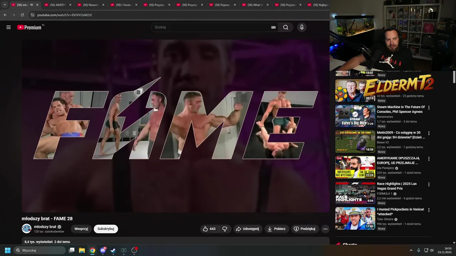Click the browser forward arrow
The height and width of the screenshot is (256, 456).
coord(14,15)
